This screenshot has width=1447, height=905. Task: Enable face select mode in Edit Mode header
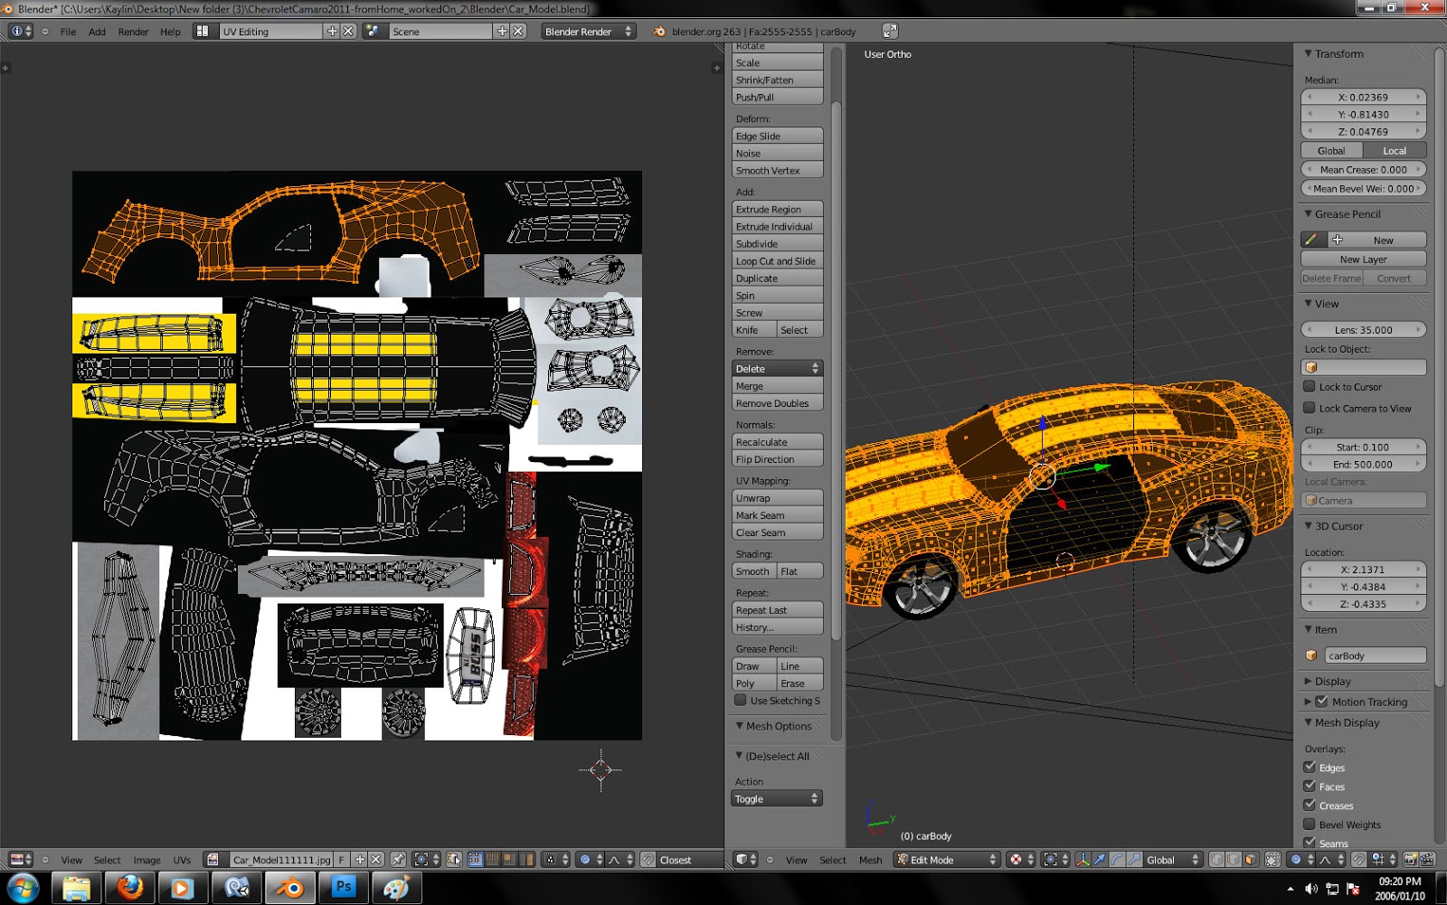1249,859
